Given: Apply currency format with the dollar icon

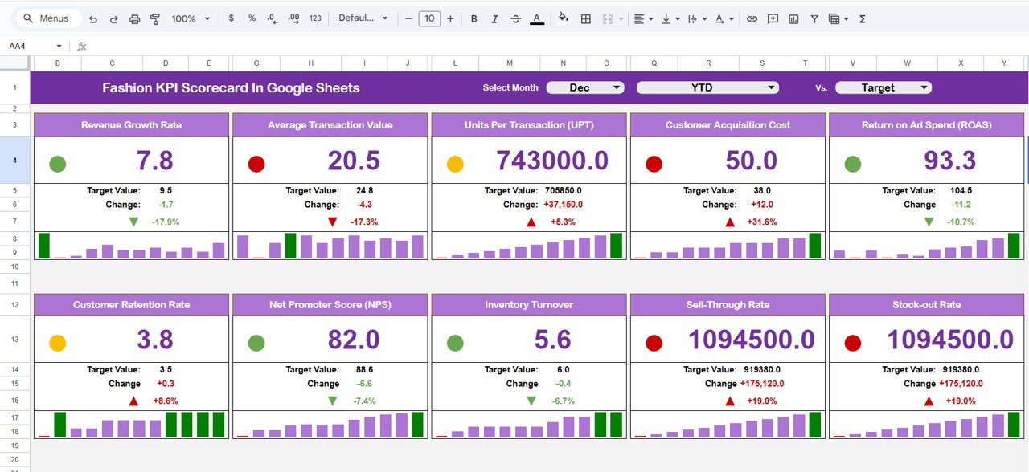Looking at the screenshot, I should click(230, 18).
